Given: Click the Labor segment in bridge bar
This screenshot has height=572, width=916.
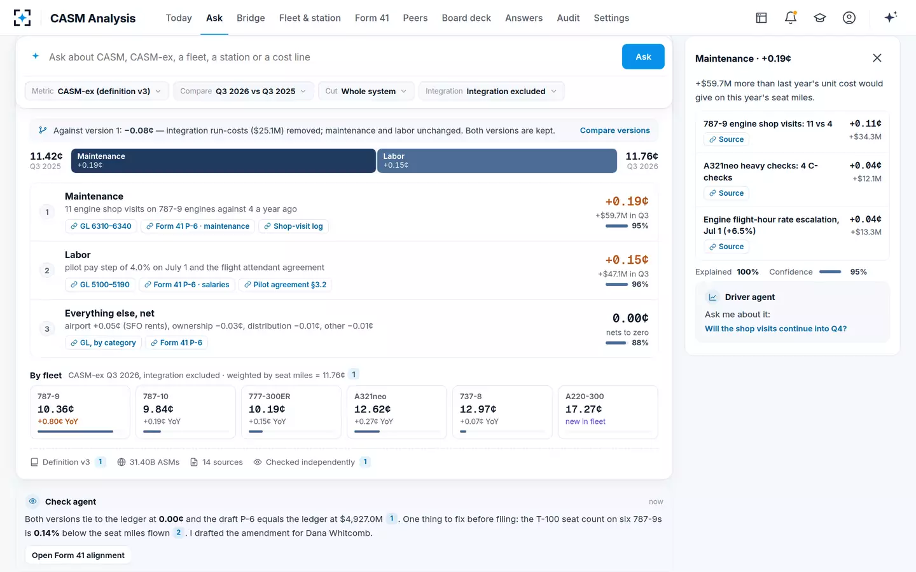Looking at the screenshot, I should (497, 161).
